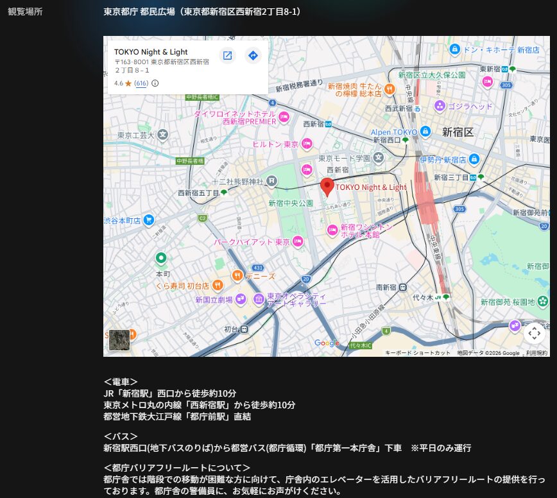
Task: Select the 新国立劇場 theater marker
Action: (240, 299)
